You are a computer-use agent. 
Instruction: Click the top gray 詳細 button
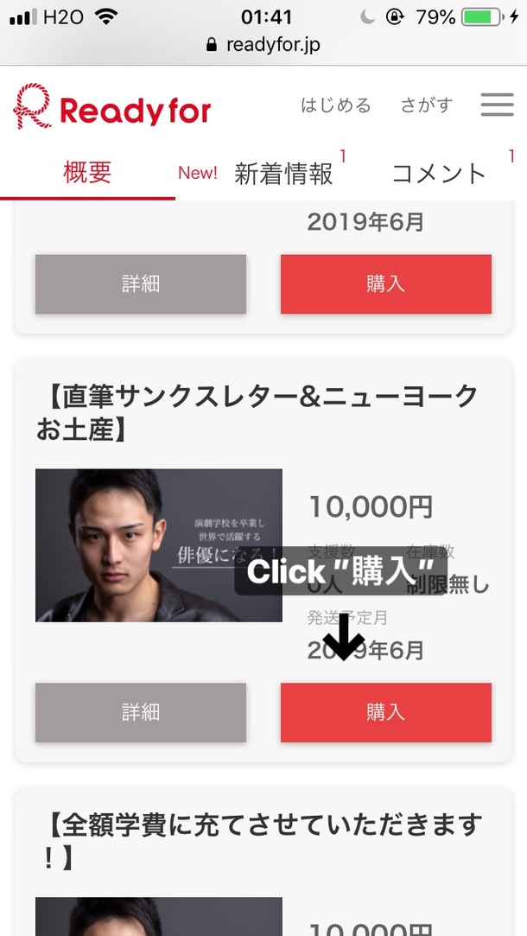coord(141,284)
